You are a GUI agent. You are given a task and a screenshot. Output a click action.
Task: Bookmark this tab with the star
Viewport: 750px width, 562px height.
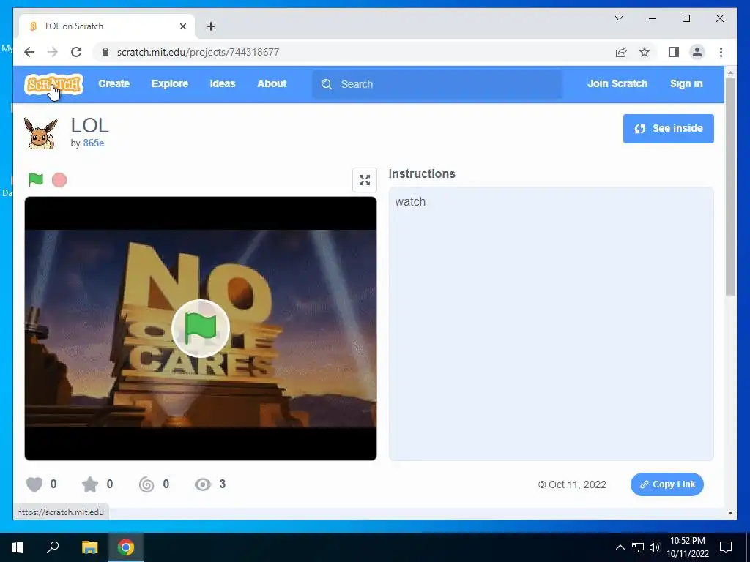click(x=645, y=52)
